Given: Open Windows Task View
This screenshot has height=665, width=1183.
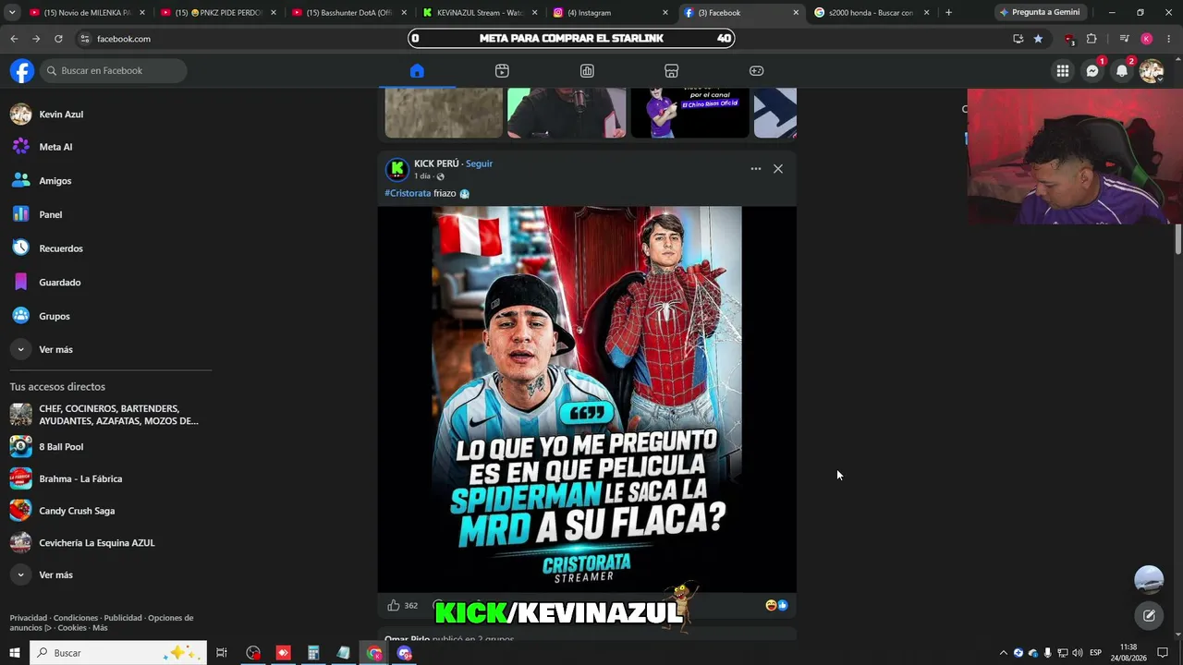Looking at the screenshot, I should click(222, 653).
